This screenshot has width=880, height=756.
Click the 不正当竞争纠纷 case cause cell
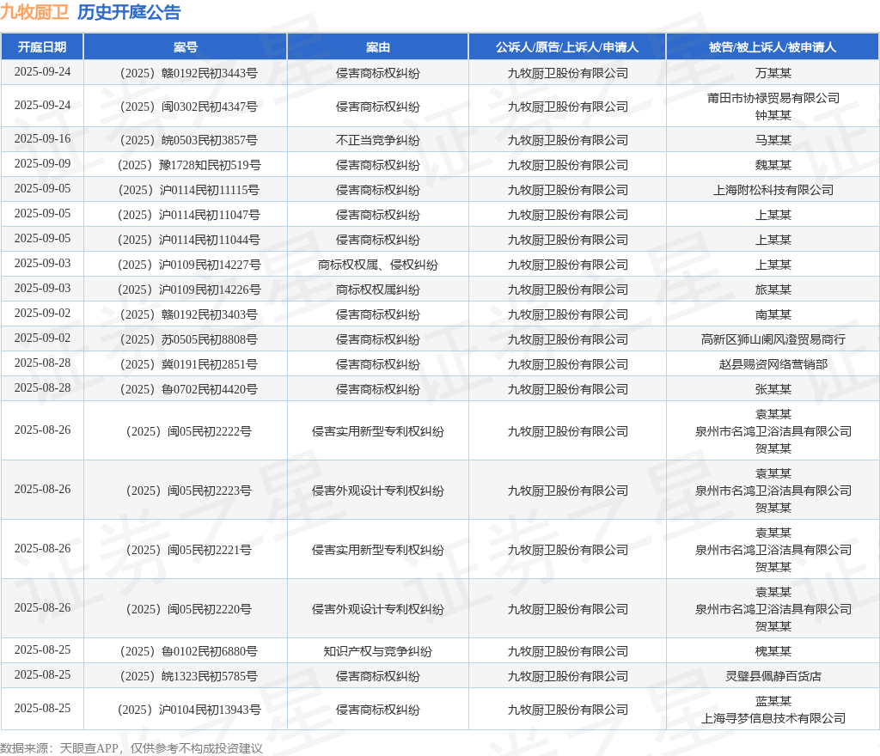(x=378, y=140)
